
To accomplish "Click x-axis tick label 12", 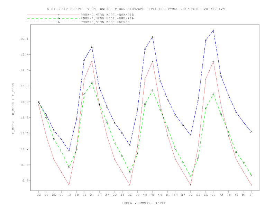I will (69, 195).
